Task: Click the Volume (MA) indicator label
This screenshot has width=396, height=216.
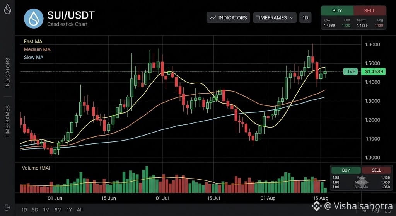Action: (36, 168)
